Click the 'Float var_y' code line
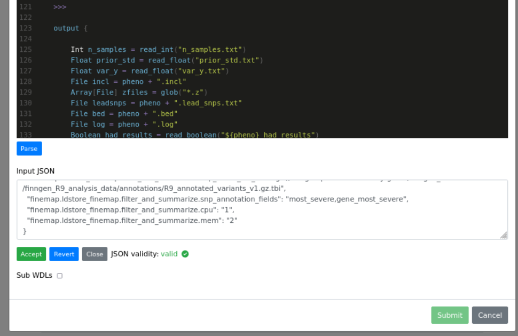Screen dimensions: 518x336 pos(150,71)
